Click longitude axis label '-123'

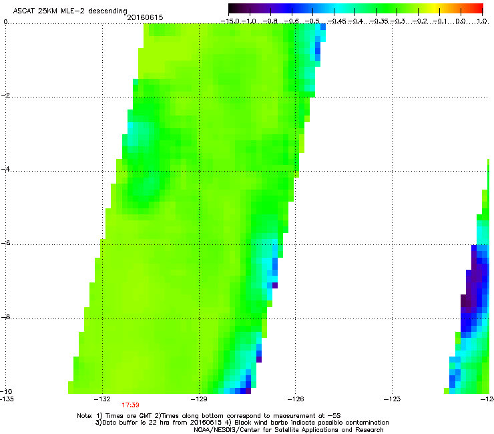point(393,399)
